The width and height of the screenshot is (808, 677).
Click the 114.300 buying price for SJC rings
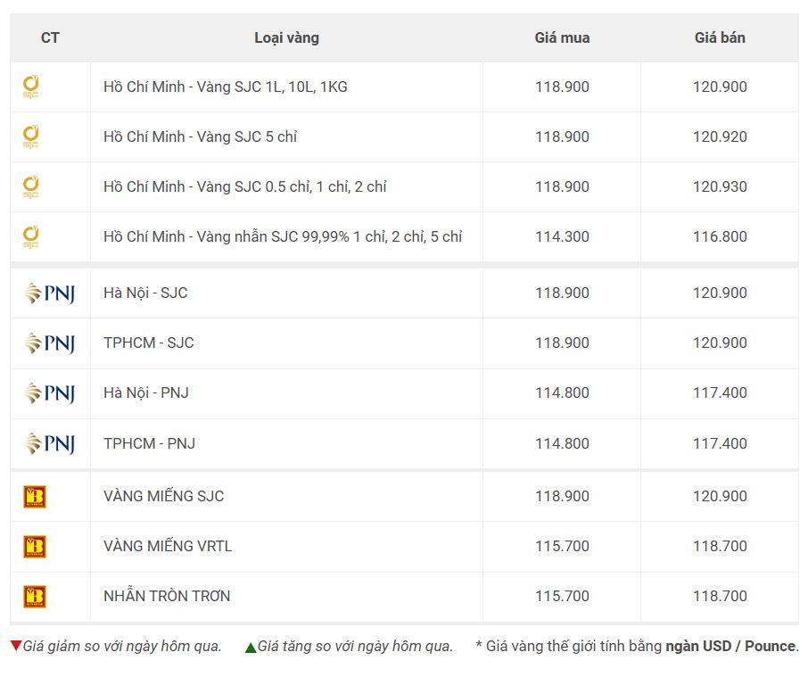562,236
